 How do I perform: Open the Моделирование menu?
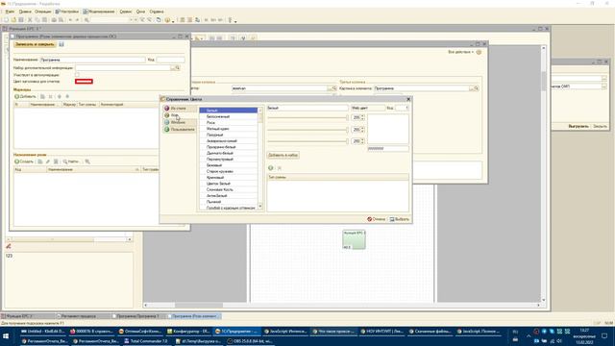point(99,12)
